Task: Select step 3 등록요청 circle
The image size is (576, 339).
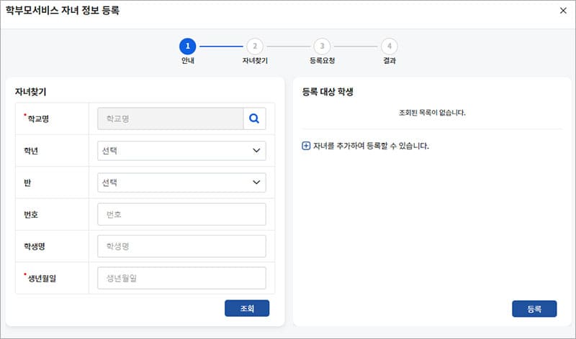Action: click(x=322, y=46)
